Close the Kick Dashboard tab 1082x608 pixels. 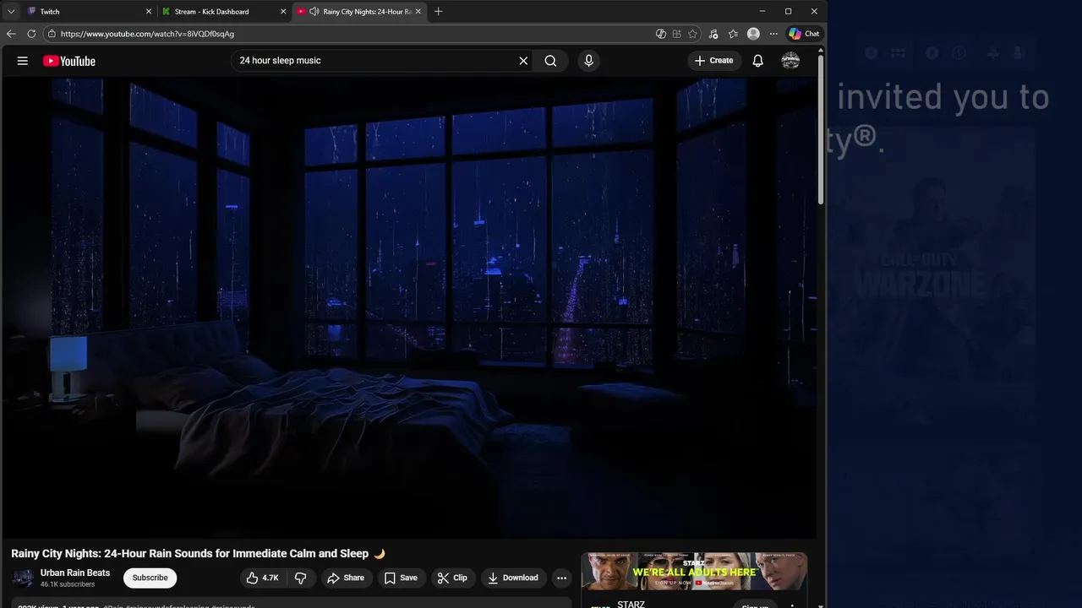(283, 12)
